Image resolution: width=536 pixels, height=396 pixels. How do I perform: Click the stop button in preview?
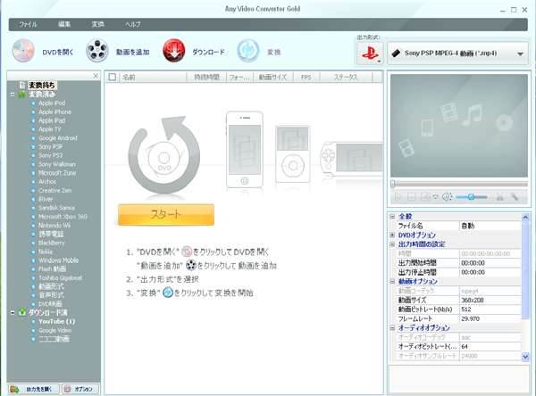point(412,197)
